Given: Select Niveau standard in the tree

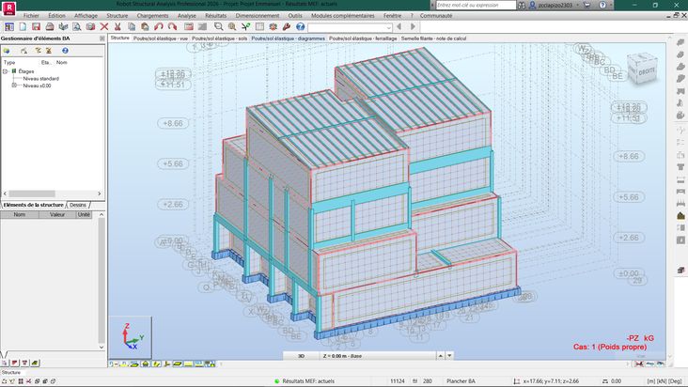Looking at the screenshot, I should (x=39, y=78).
